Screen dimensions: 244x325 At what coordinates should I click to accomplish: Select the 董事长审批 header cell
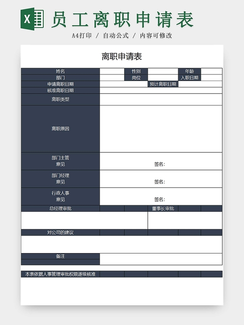click(x=163, y=209)
